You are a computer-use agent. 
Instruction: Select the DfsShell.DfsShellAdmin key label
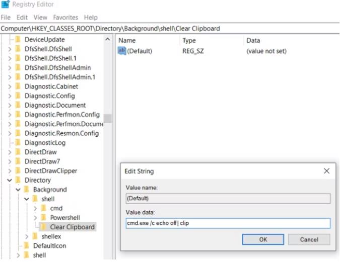tap(58, 67)
